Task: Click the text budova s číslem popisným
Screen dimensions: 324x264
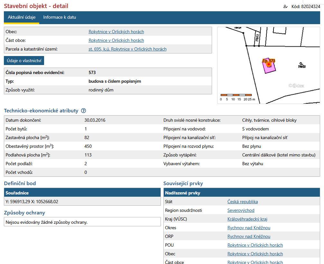Action: (115, 81)
